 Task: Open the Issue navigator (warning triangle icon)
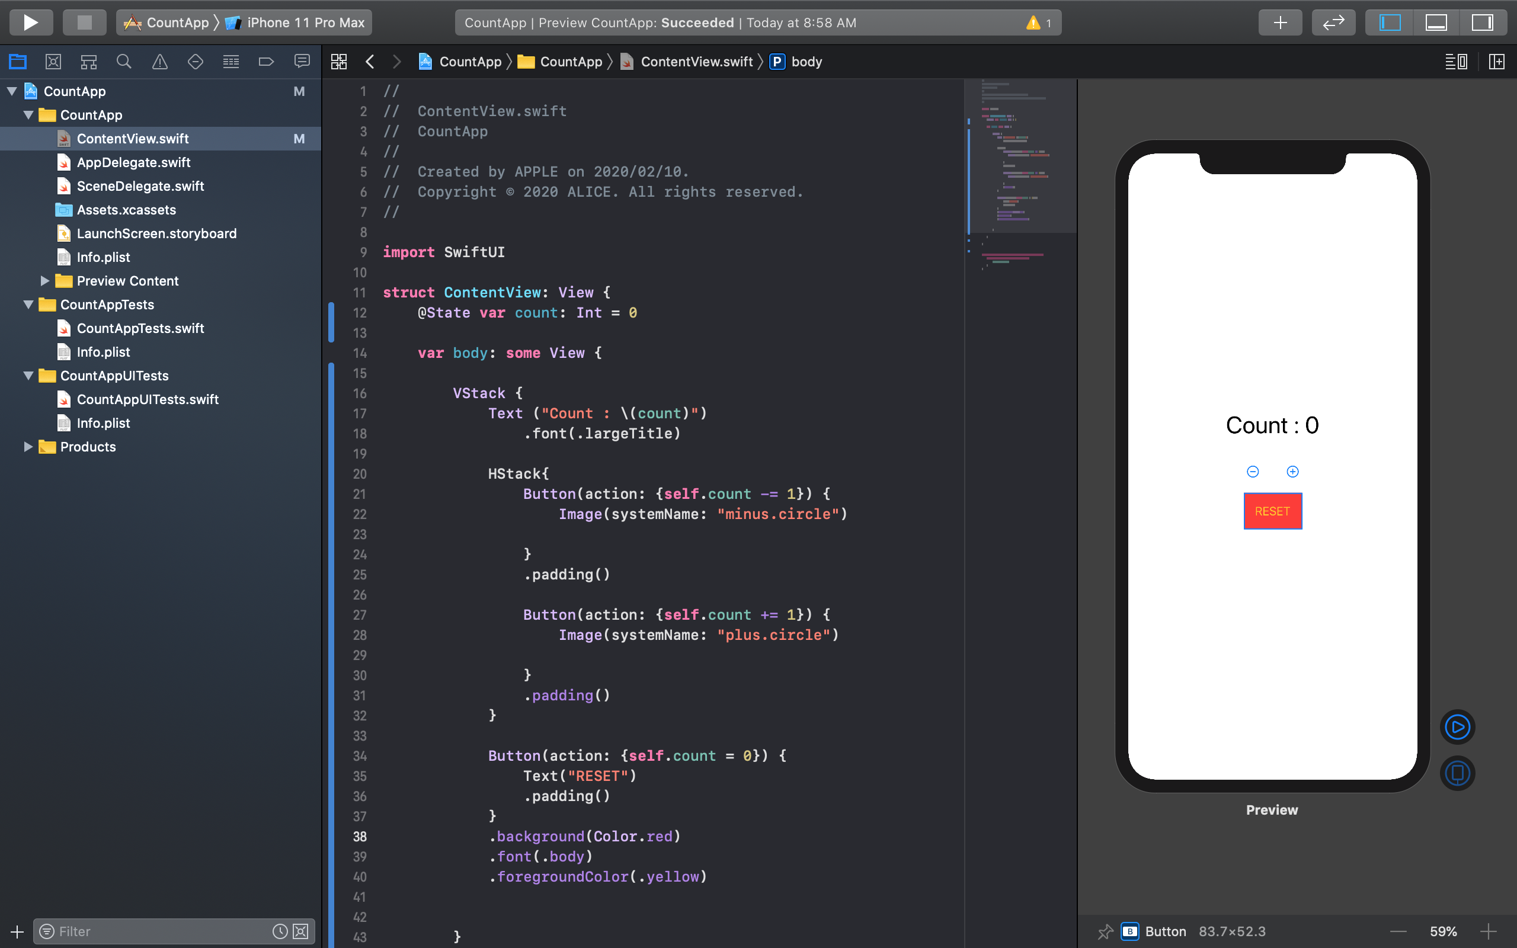[x=160, y=62]
